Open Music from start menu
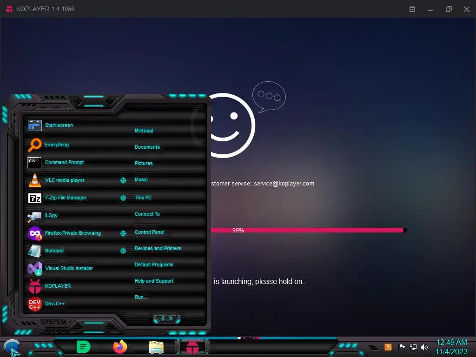 click(x=141, y=180)
